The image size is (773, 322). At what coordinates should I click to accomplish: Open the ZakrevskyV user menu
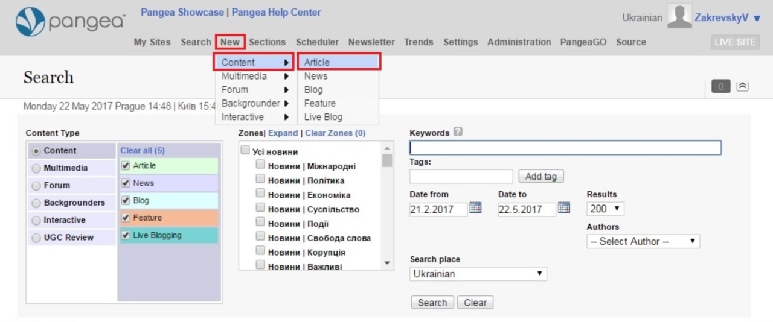coord(728,18)
